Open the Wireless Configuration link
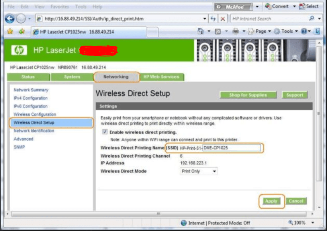The image size is (327, 231). [x=35, y=114]
